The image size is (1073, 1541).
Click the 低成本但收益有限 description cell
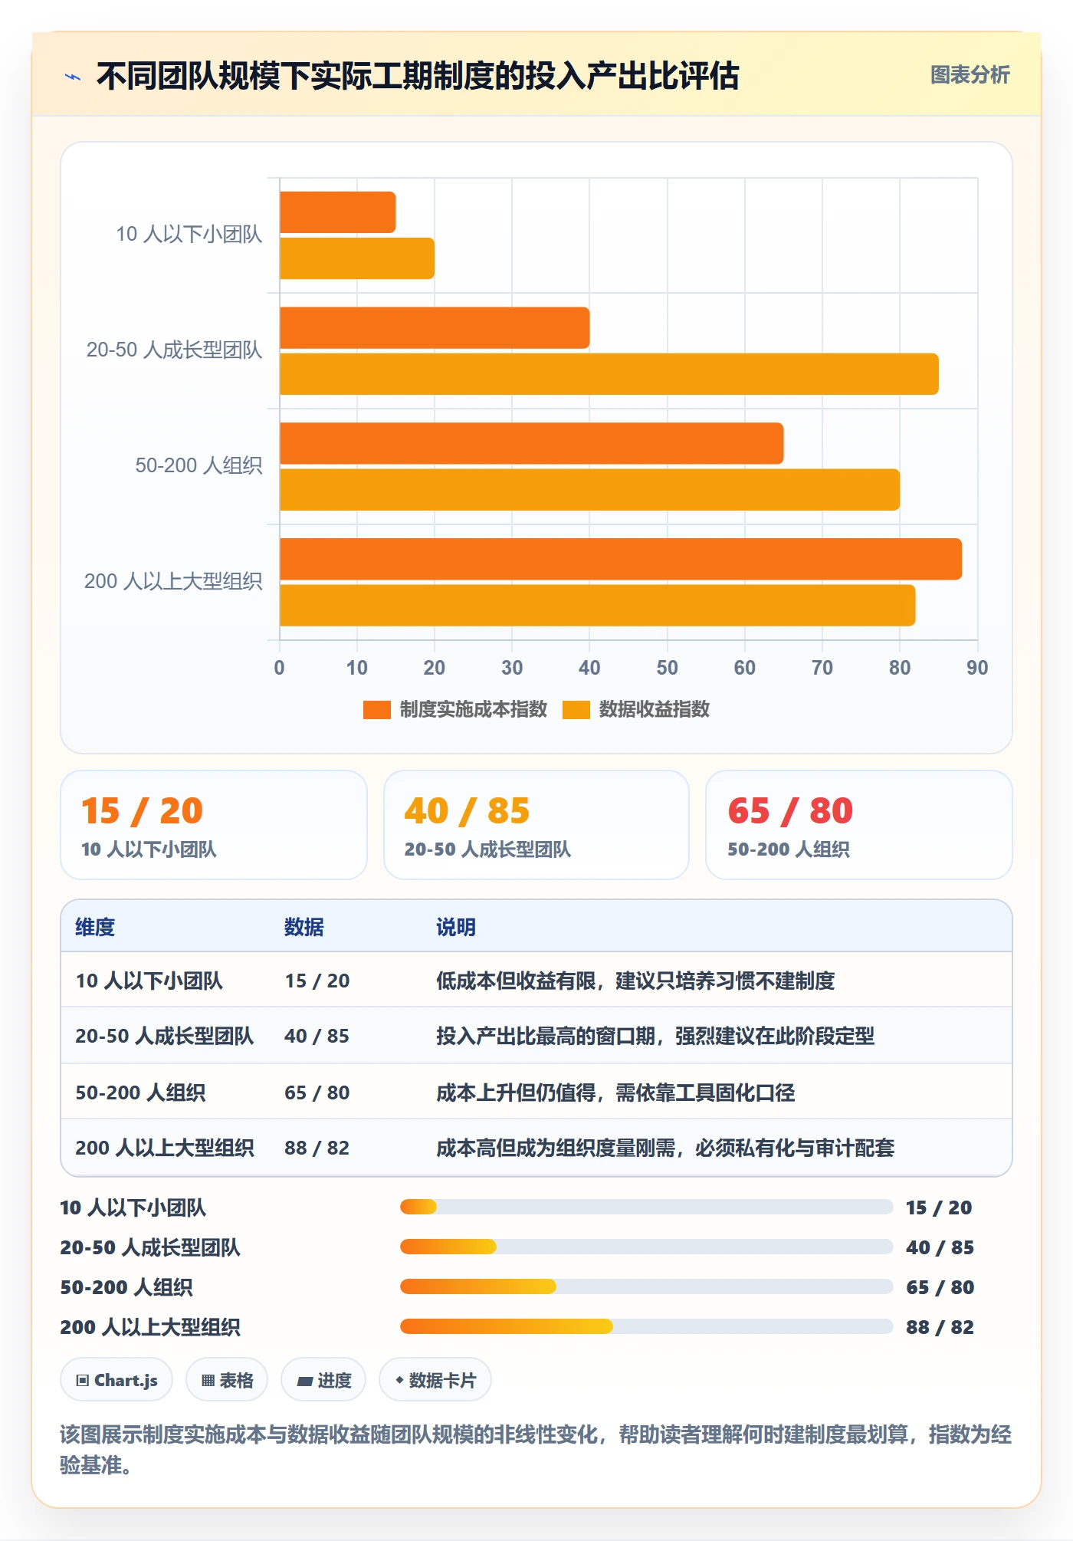point(635,981)
